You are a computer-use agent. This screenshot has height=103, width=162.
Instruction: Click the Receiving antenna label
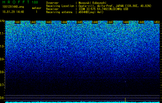[x=59, y=12]
